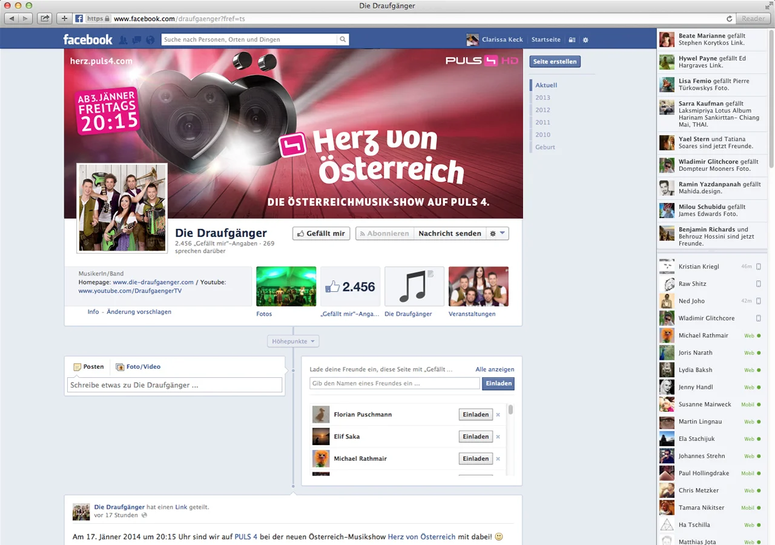Jump to 2012 in timeline
Screen dimensions: 775x545
click(x=542, y=110)
